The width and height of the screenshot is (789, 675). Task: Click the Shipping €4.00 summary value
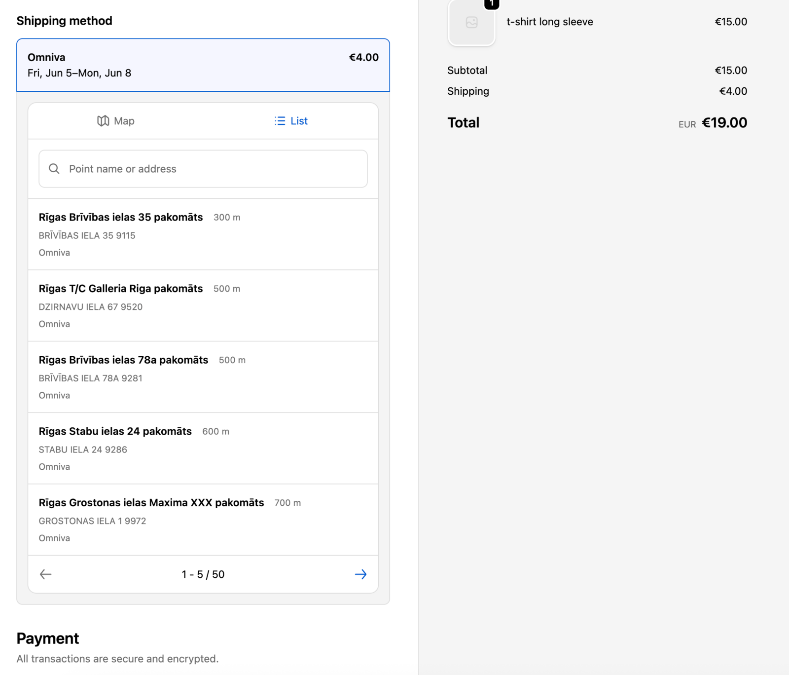[x=733, y=91]
